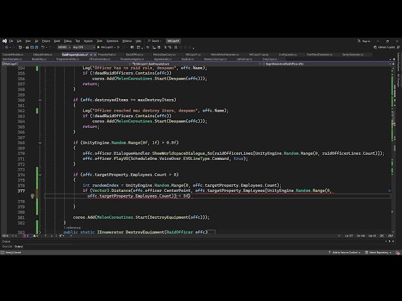Click the tab well settings gear icon
The image size is (402, 301).
(x=394, y=59)
